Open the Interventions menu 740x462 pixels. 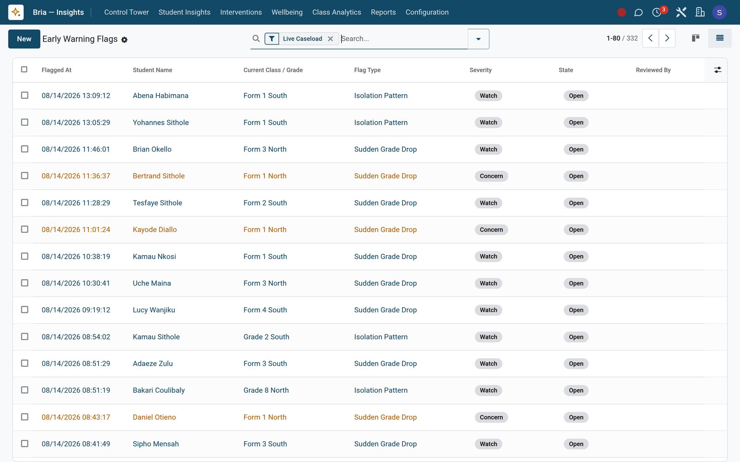tap(241, 12)
